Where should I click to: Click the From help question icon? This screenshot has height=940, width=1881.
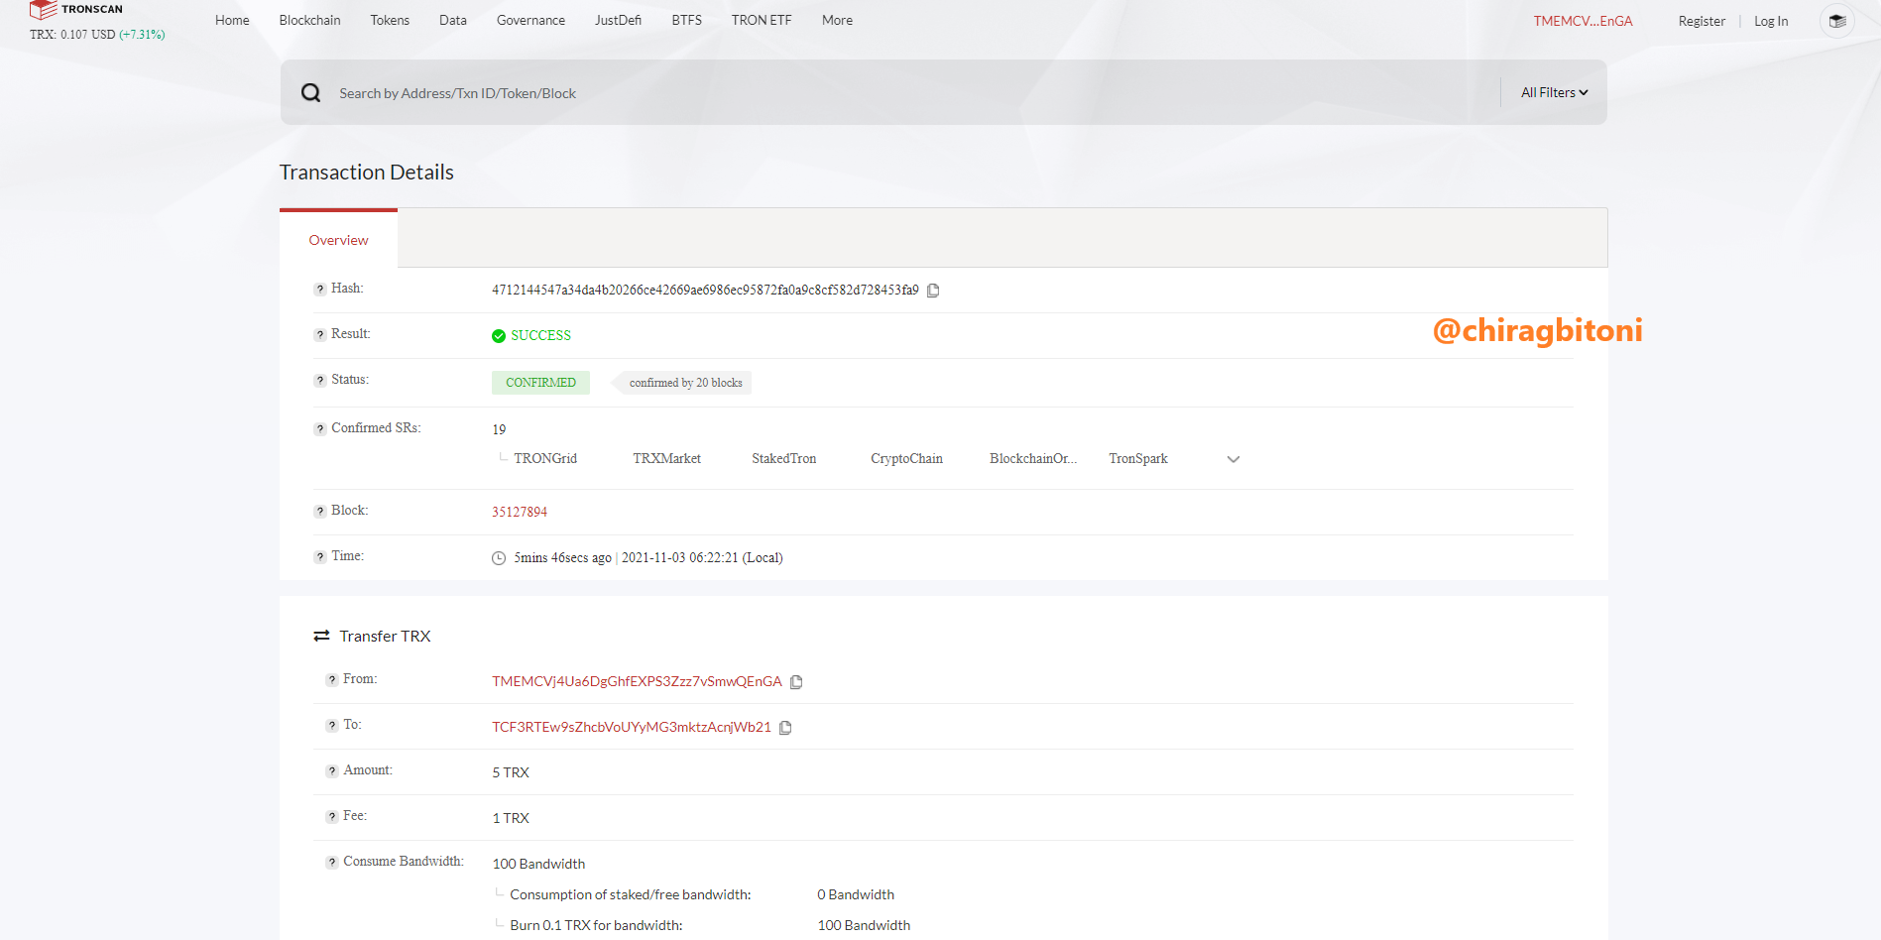point(331,680)
